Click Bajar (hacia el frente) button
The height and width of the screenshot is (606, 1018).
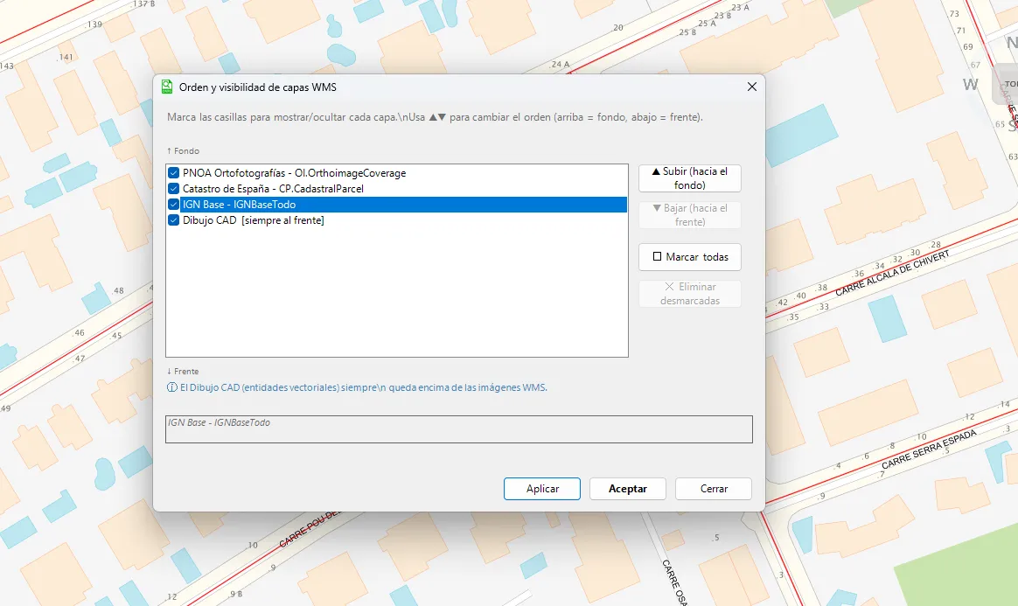[689, 215]
